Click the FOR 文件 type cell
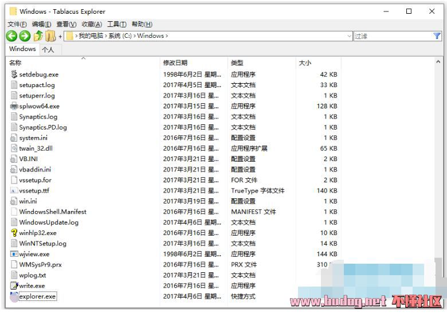Image resolution: width=447 pixels, height=313 pixels. click(244, 180)
